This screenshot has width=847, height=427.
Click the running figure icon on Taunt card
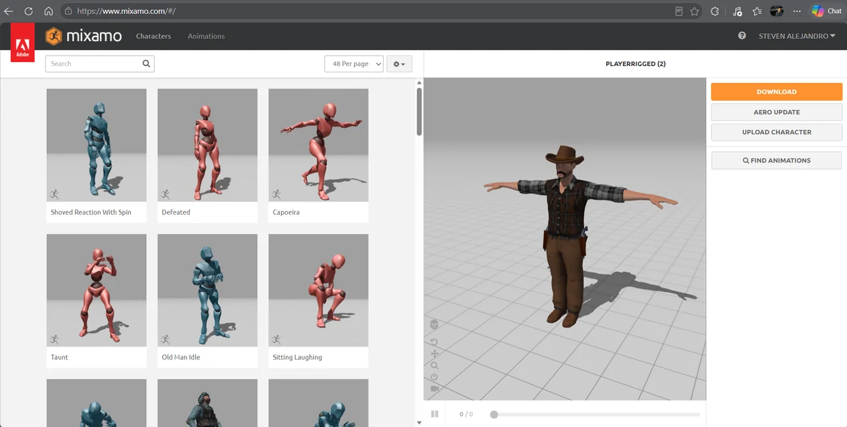pos(54,339)
